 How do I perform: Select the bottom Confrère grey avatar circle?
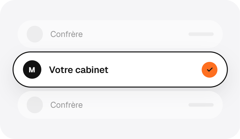pyautogui.click(x=35, y=105)
